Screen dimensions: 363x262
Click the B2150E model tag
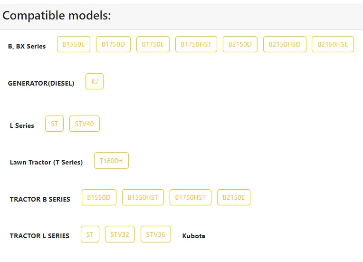coord(234,197)
